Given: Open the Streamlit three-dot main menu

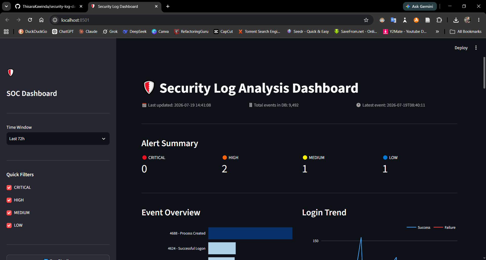Looking at the screenshot, I should click(476, 48).
